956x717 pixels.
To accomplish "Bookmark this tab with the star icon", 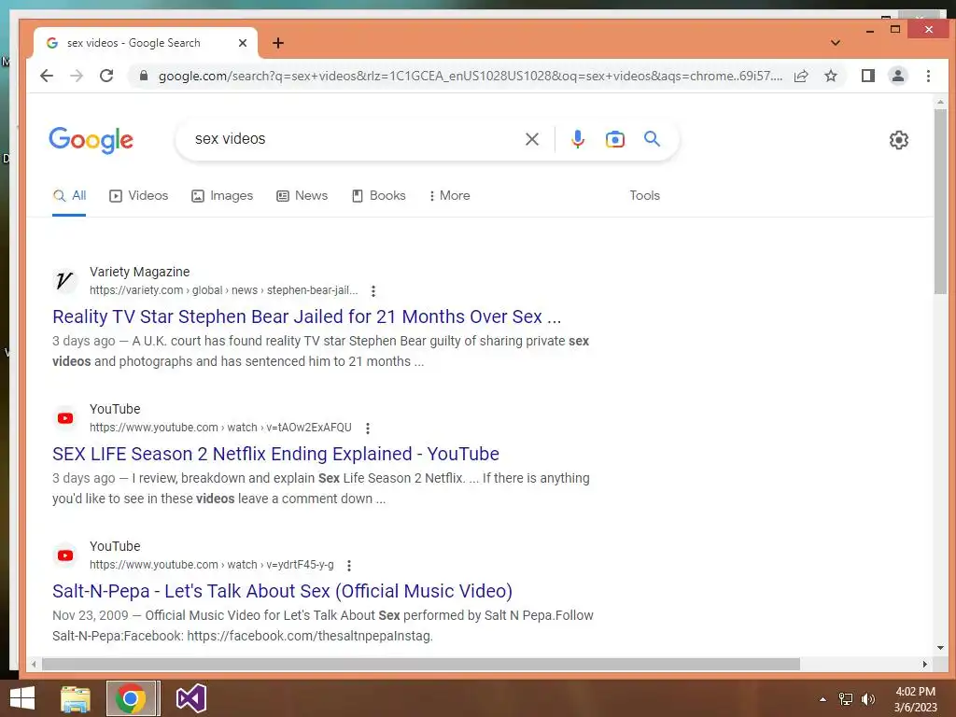I will click(831, 76).
